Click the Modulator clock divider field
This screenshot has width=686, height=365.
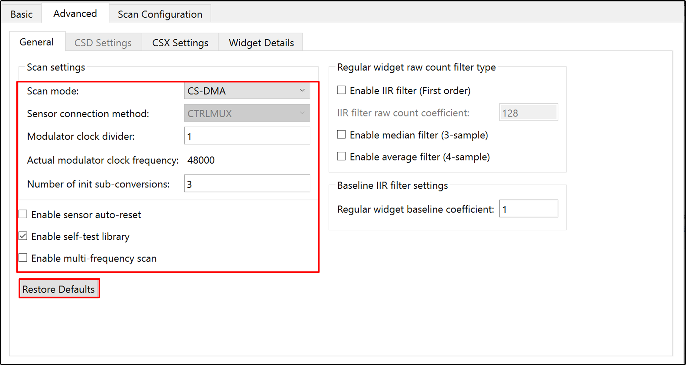[247, 136]
